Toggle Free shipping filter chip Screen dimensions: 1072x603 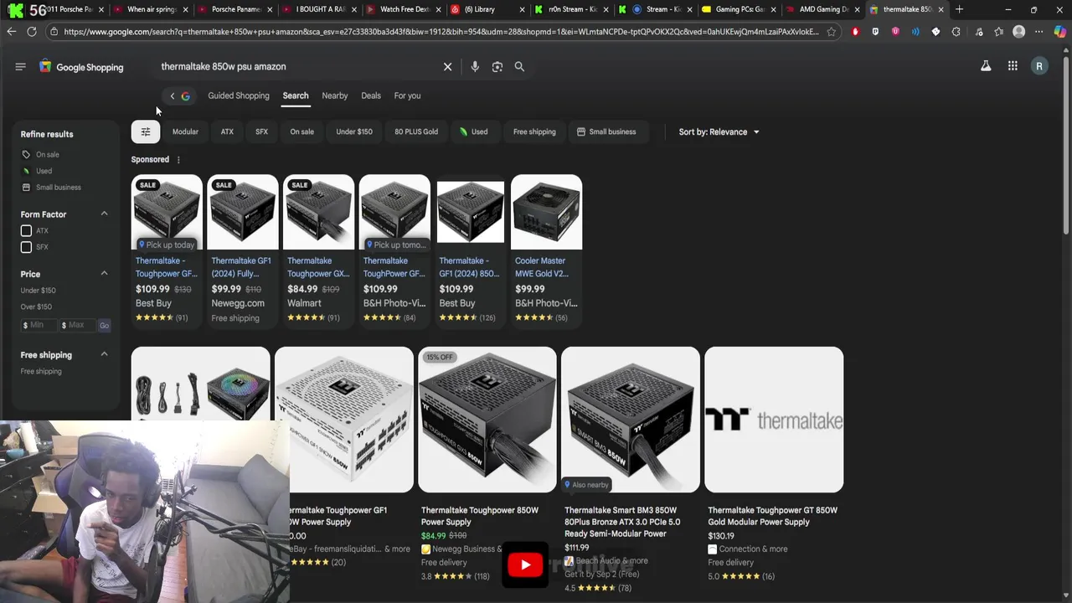coord(534,131)
